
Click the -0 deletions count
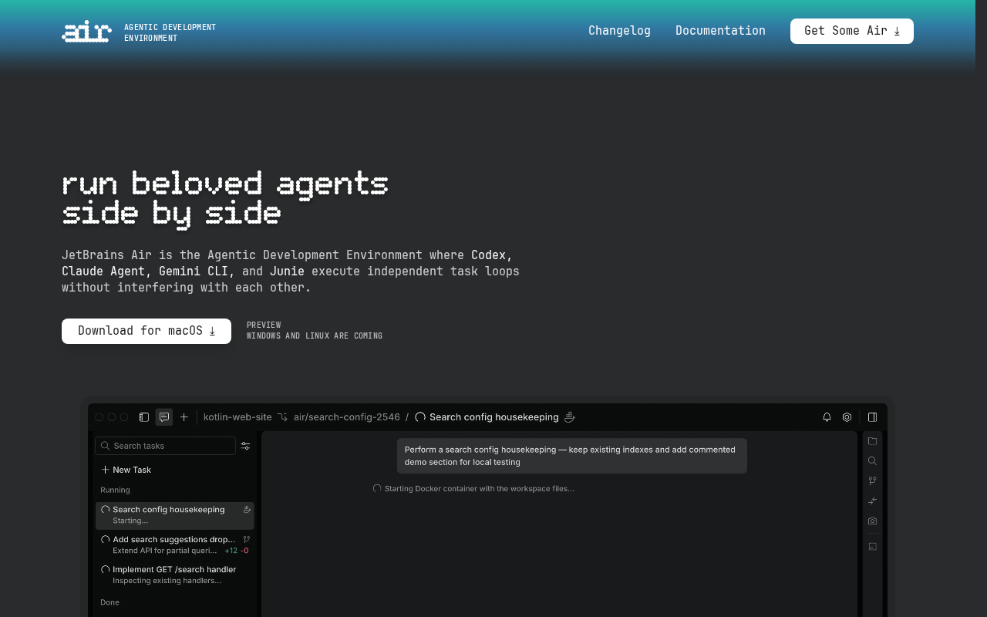click(x=244, y=551)
